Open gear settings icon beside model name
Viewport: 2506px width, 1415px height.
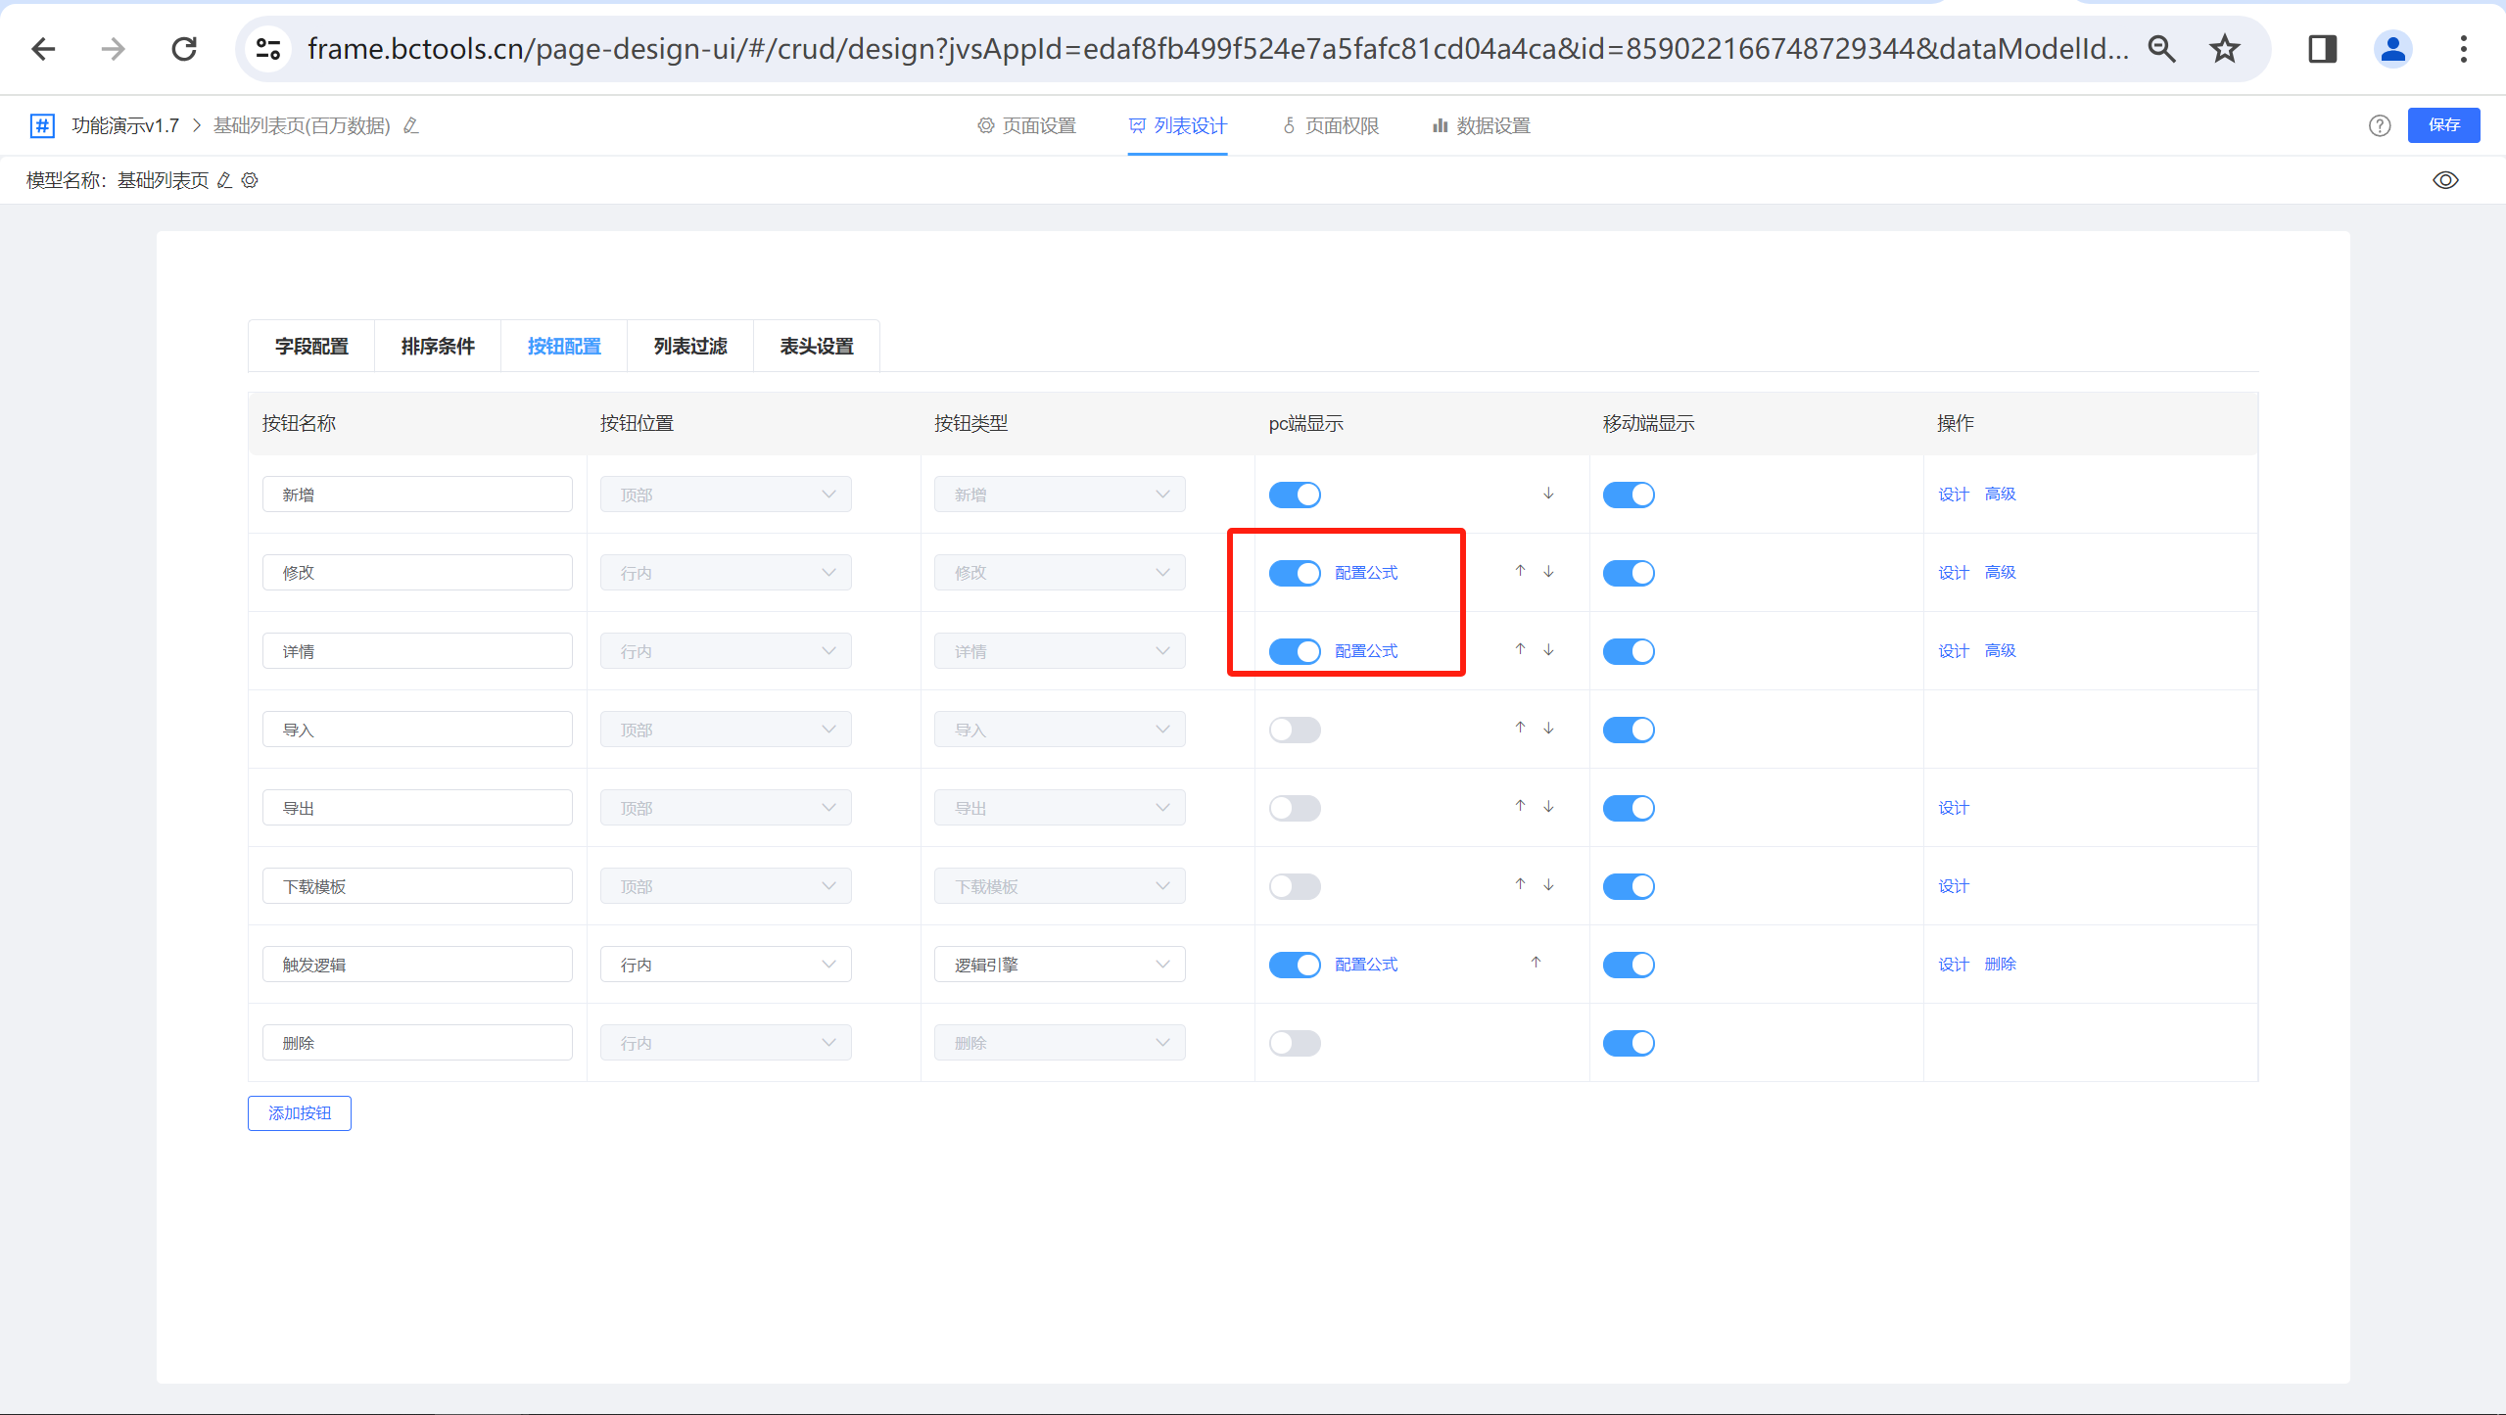pyautogui.click(x=250, y=180)
